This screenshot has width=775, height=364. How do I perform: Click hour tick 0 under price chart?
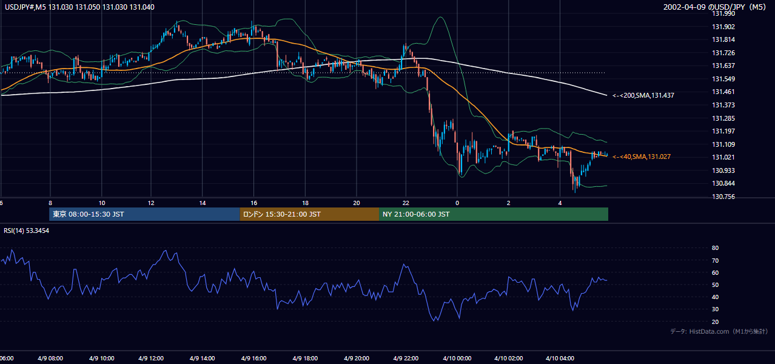[457, 203]
